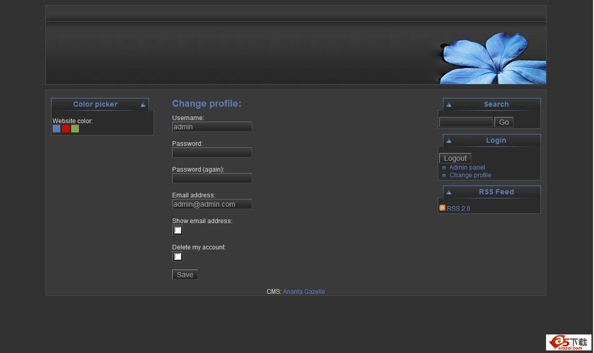Pick the blue website color swatch
Image resolution: width=594 pixels, height=353 pixels.
pos(57,129)
